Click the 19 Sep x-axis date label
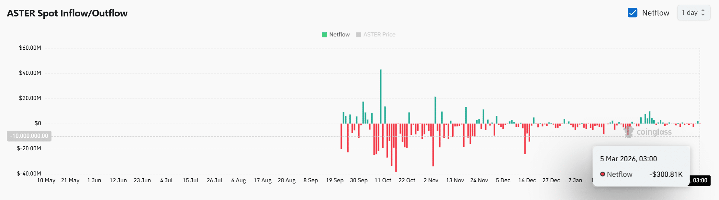 335,180
